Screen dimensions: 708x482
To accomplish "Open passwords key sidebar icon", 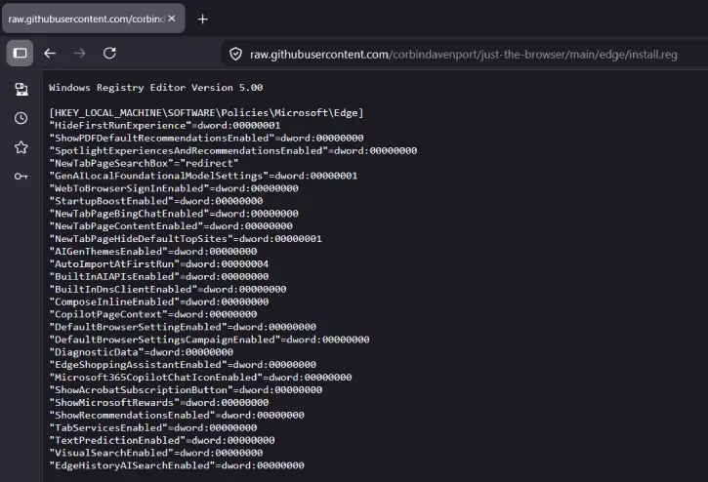I will (x=21, y=176).
